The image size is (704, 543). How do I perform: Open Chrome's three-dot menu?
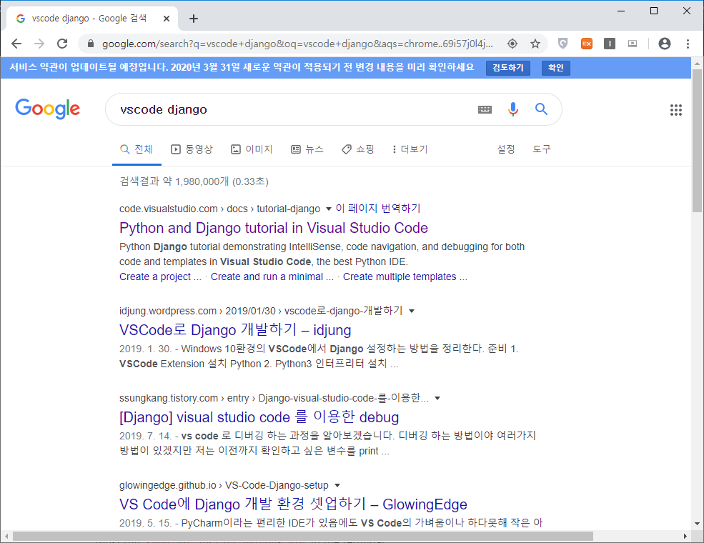click(x=688, y=44)
